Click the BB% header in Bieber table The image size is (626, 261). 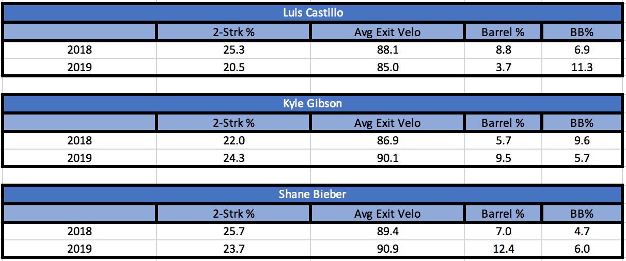tap(582, 213)
